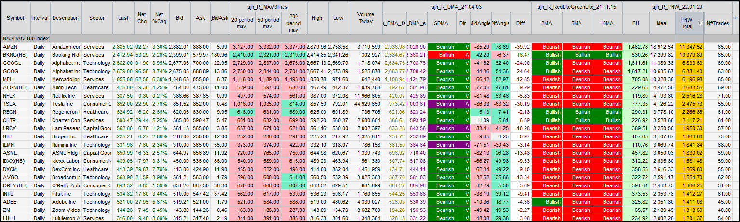Select the NFLX symbol cell
The image size is (740, 222).
pyautogui.click(x=16, y=96)
